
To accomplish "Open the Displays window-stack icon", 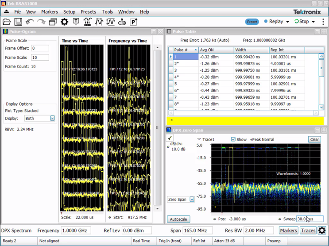I will pyautogui.click(x=53, y=22).
